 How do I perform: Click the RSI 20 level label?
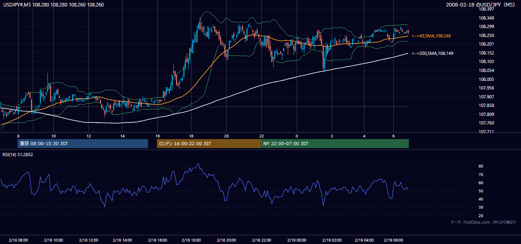click(x=481, y=216)
